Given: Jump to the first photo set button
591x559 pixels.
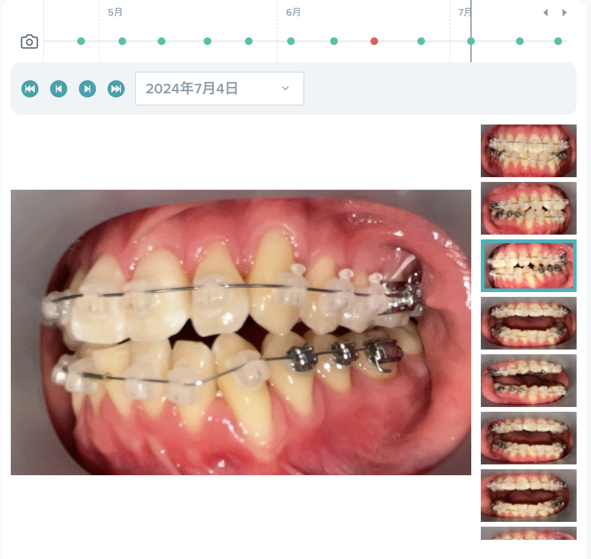Looking at the screenshot, I should [30, 89].
